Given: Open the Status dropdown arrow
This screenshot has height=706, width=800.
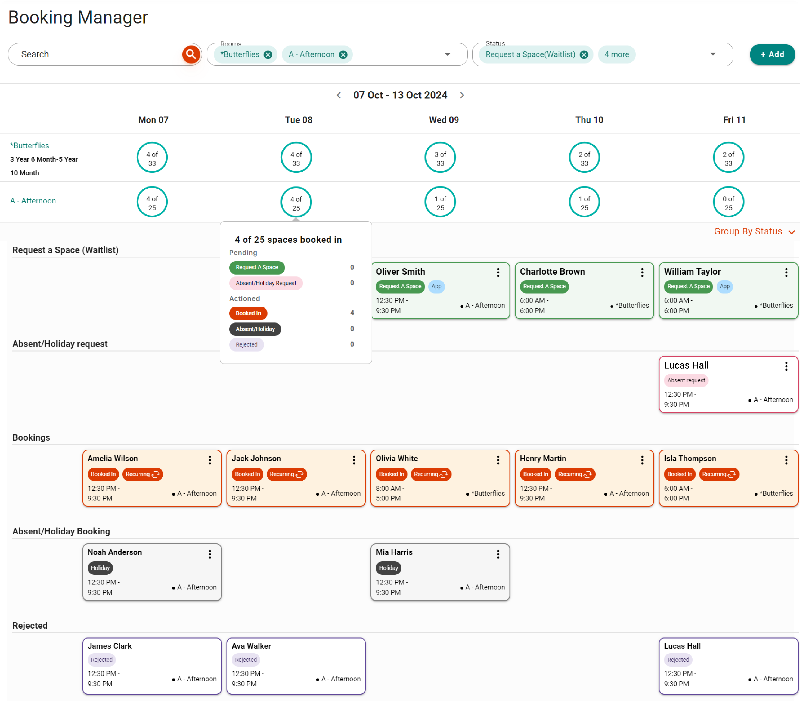Looking at the screenshot, I should pos(713,54).
